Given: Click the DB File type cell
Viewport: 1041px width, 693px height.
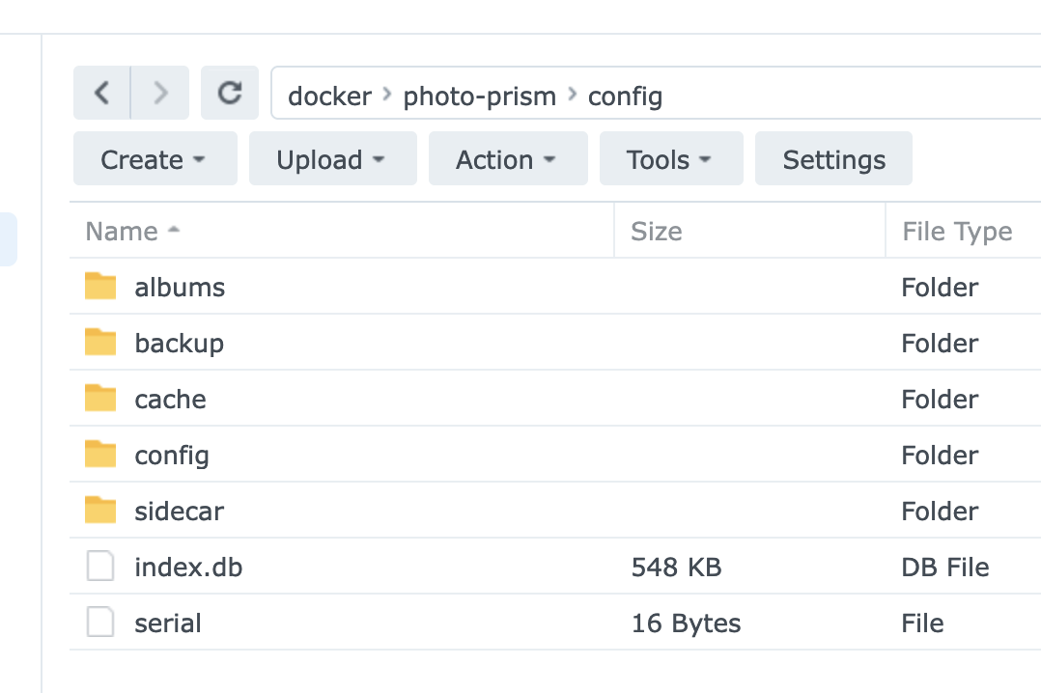Looking at the screenshot, I should click(945, 567).
